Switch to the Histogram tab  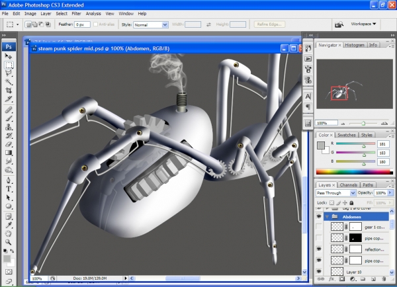click(355, 45)
